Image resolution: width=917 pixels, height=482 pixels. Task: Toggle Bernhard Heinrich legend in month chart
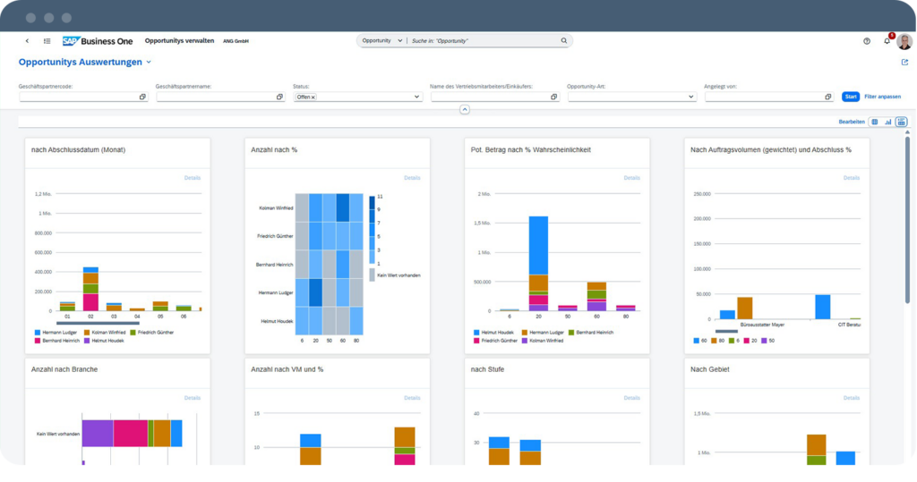tap(56, 341)
